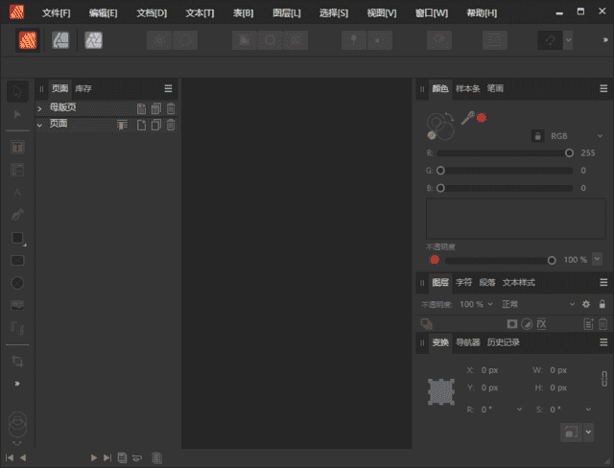Open the 文件[F] menu

pyautogui.click(x=57, y=13)
